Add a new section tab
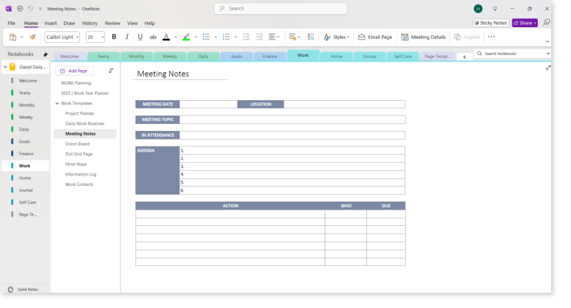 (x=464, y=57)
